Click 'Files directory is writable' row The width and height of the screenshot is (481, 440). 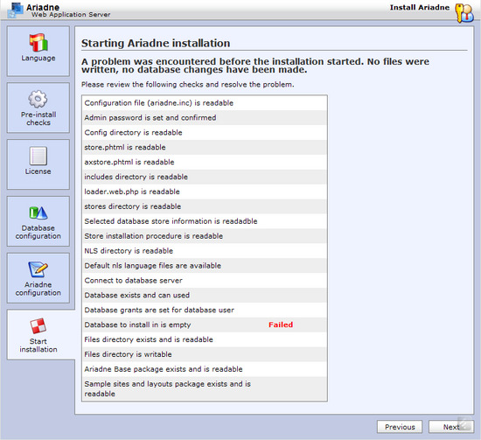pos(205,354)
